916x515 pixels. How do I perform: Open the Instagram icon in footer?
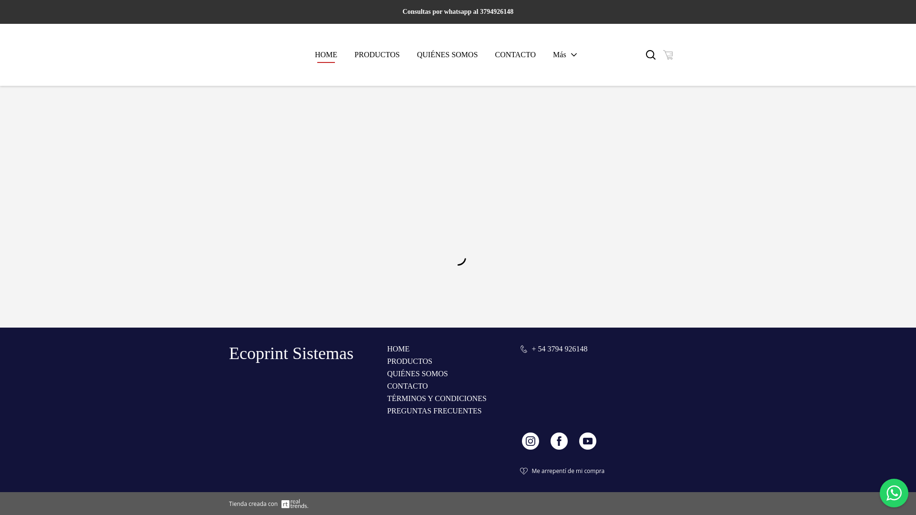point(530,441)
